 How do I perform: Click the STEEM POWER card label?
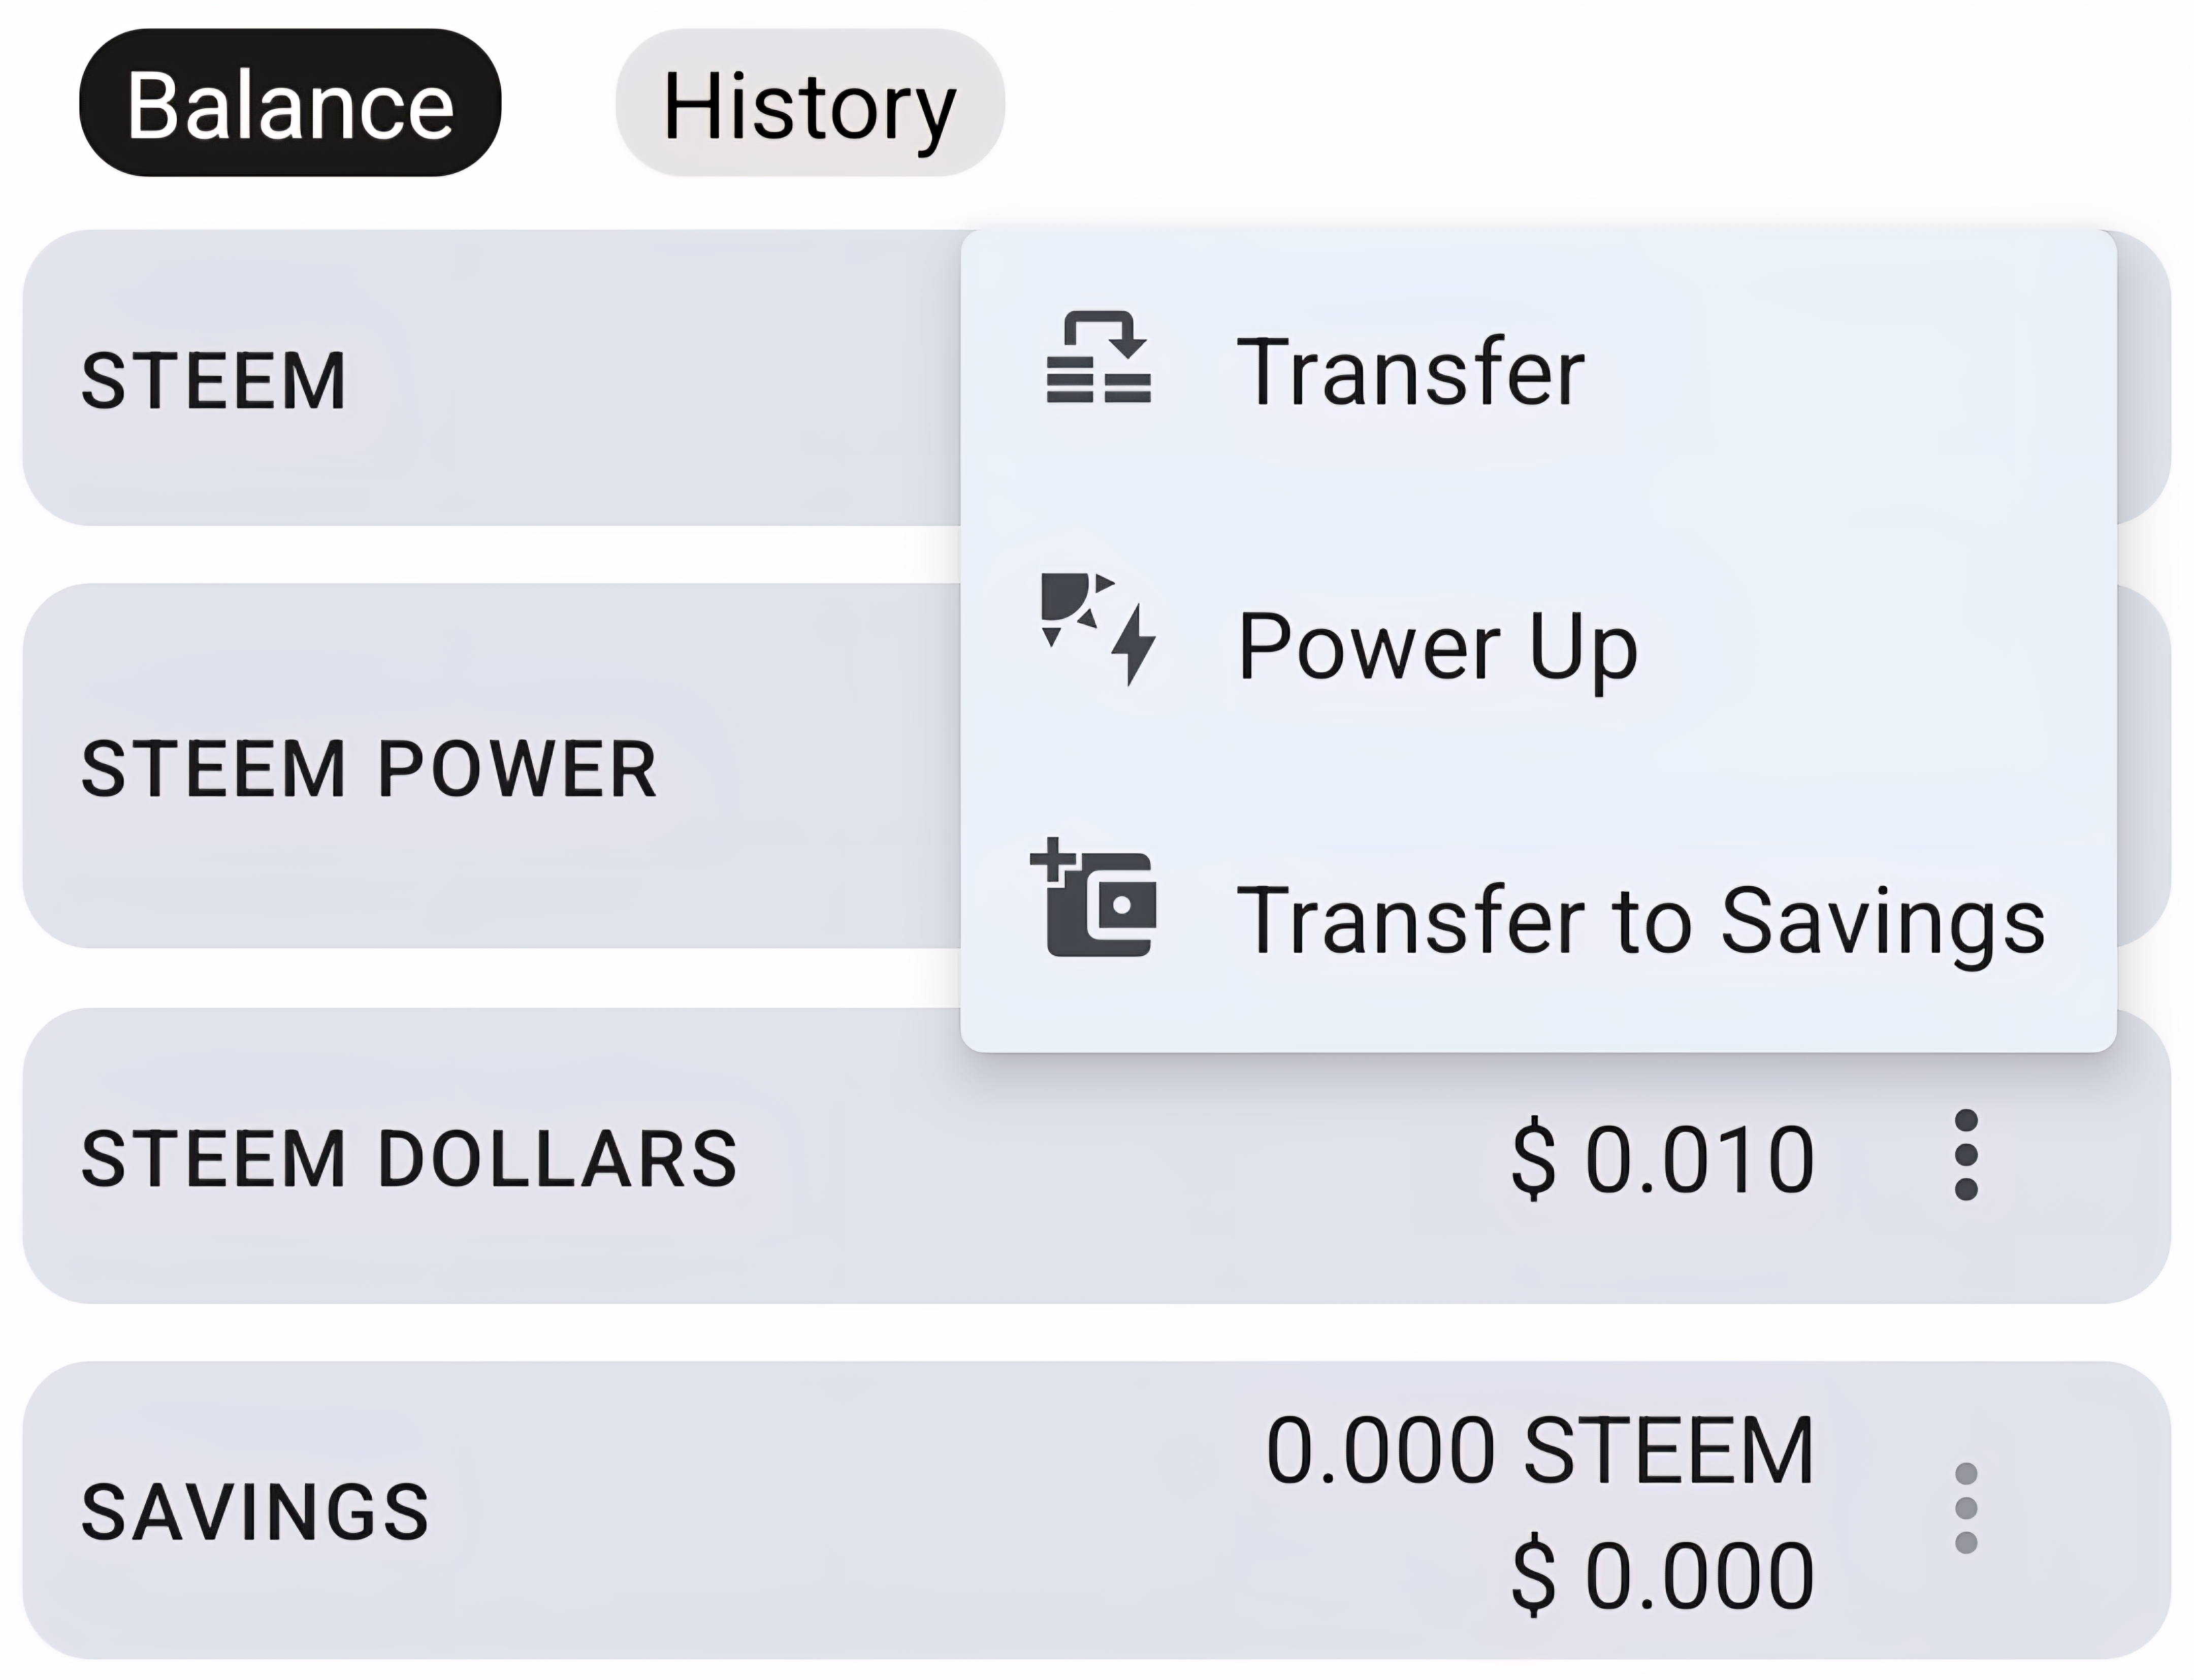pos(369,769)
